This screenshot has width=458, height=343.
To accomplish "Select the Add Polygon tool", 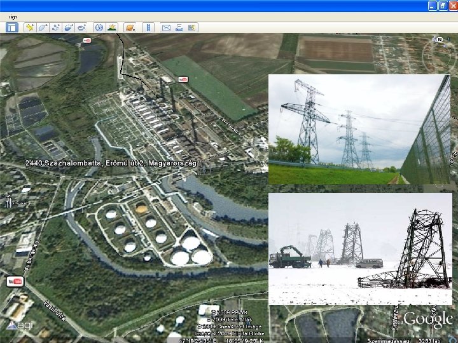I will [43, 27].
